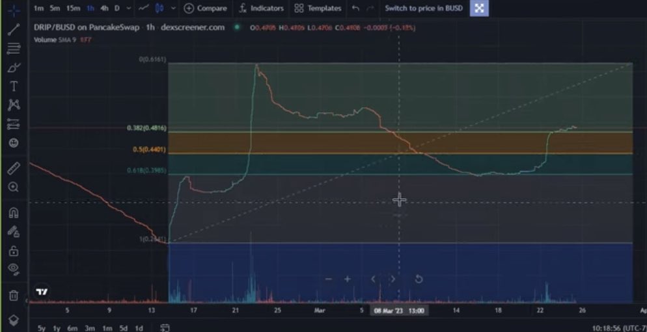Click the 08 Mar '23 13:00 time marker

tap(399, 311)
